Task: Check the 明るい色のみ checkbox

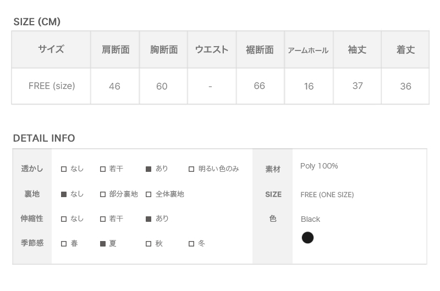Action: 191,169
